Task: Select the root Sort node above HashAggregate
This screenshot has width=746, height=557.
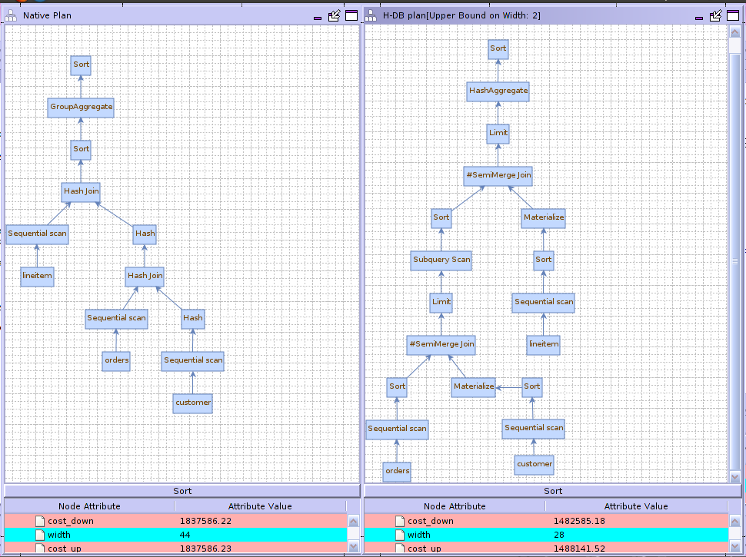Action: 498,49
